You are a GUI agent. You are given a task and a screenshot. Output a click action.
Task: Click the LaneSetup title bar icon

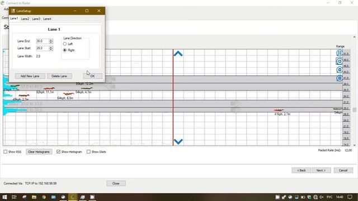pyautogui.click(x=13, y=11)
